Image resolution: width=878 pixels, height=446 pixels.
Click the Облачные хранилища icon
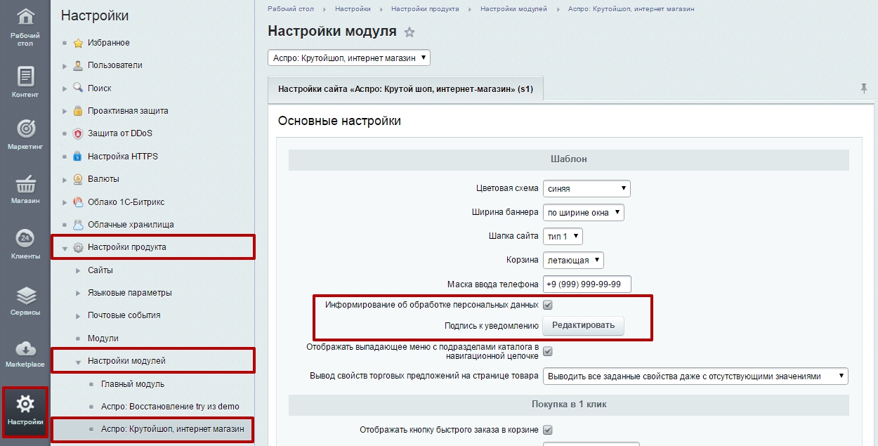click(78, 225)
